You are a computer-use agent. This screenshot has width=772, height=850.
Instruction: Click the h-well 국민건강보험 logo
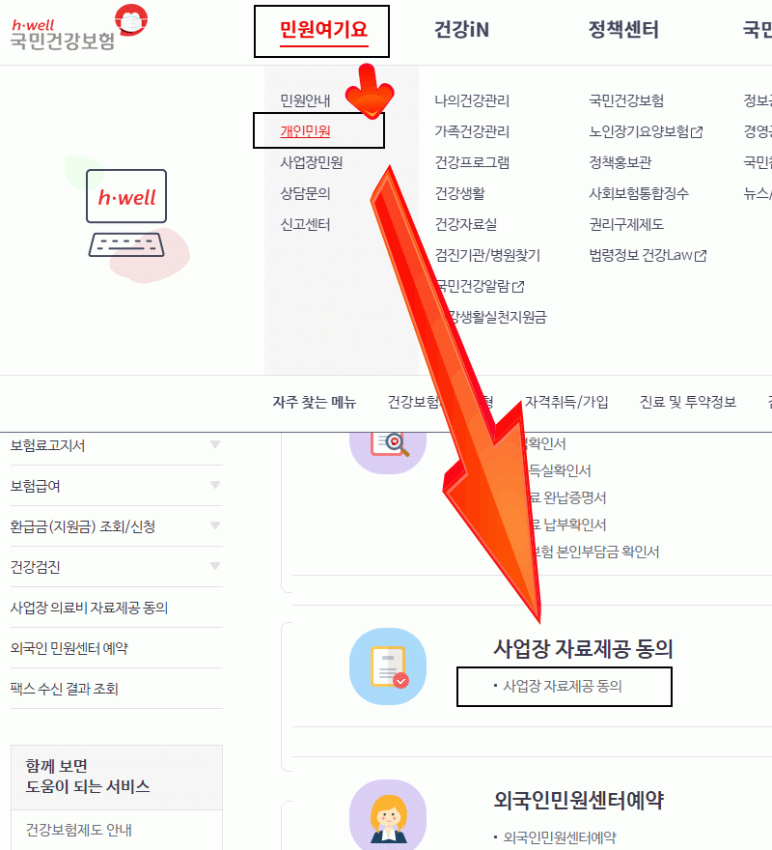(78, 27)
